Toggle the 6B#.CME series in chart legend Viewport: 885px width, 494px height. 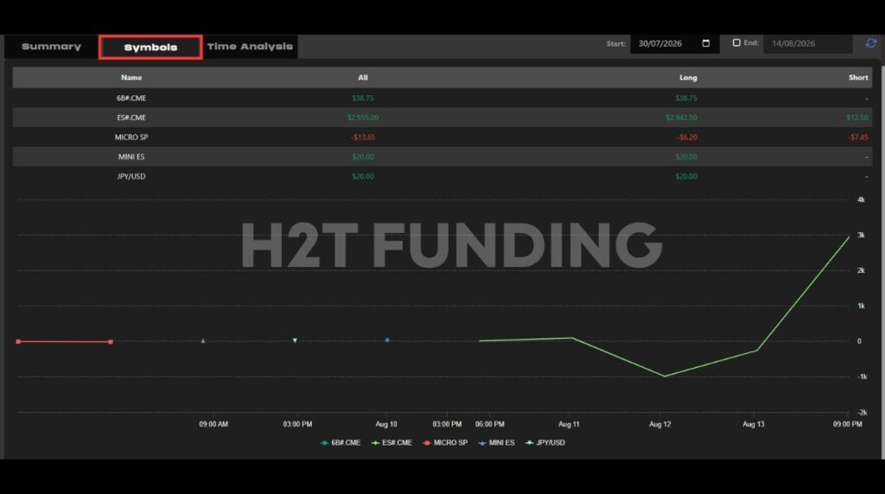pos(341,443)
